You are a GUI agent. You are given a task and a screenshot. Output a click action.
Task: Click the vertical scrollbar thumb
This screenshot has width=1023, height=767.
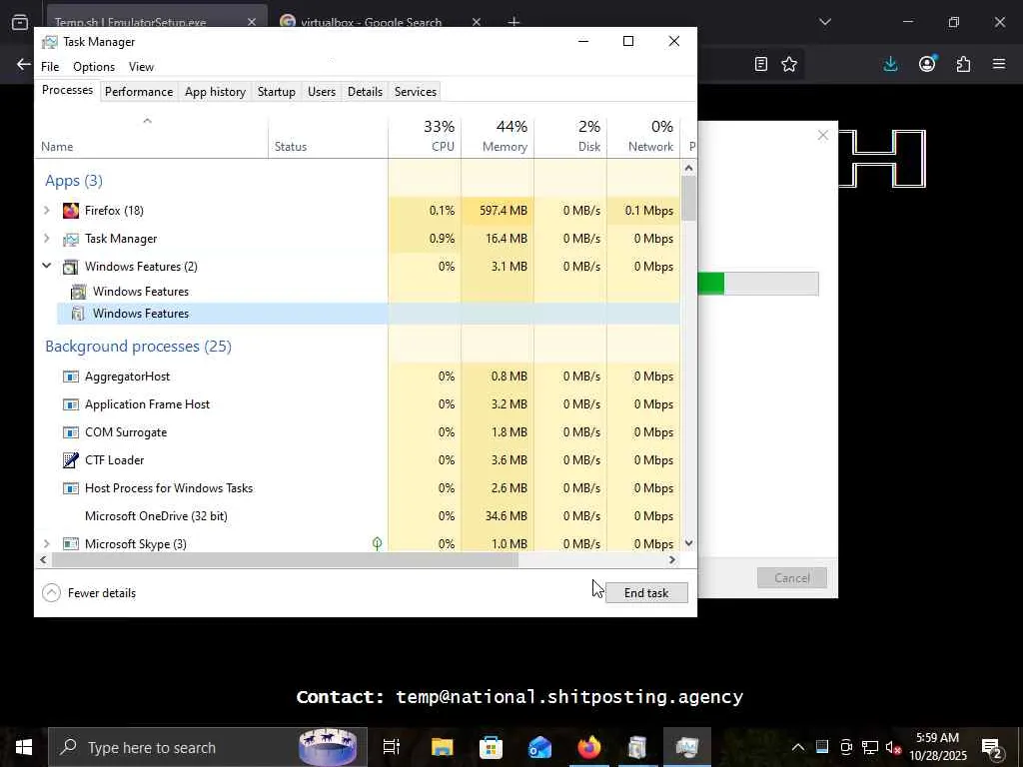[x=689, y=199]
